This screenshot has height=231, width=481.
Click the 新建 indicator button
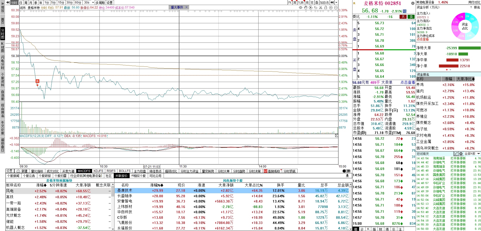pos(22,171)
